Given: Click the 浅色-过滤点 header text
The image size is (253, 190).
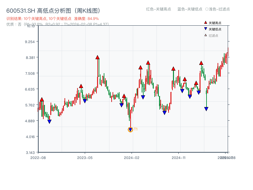Looking at the screenshot, I should pyautogui.click(x=218, y=9).
